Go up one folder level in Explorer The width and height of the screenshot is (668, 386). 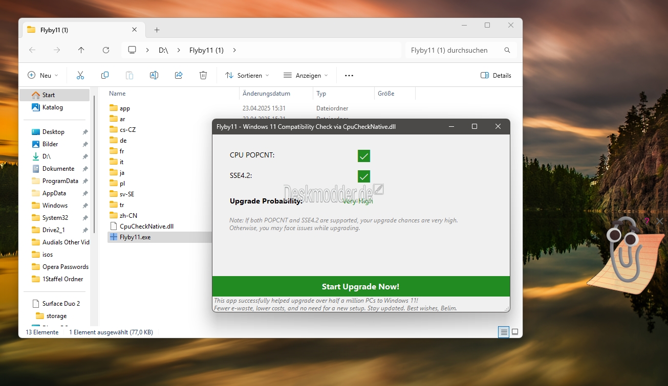(x=81, y=50)
